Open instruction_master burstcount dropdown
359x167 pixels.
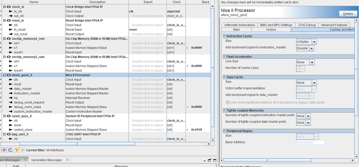pos(305,48)
